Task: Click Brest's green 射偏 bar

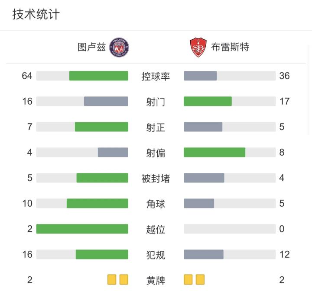Action: click(x=214, y=153)
